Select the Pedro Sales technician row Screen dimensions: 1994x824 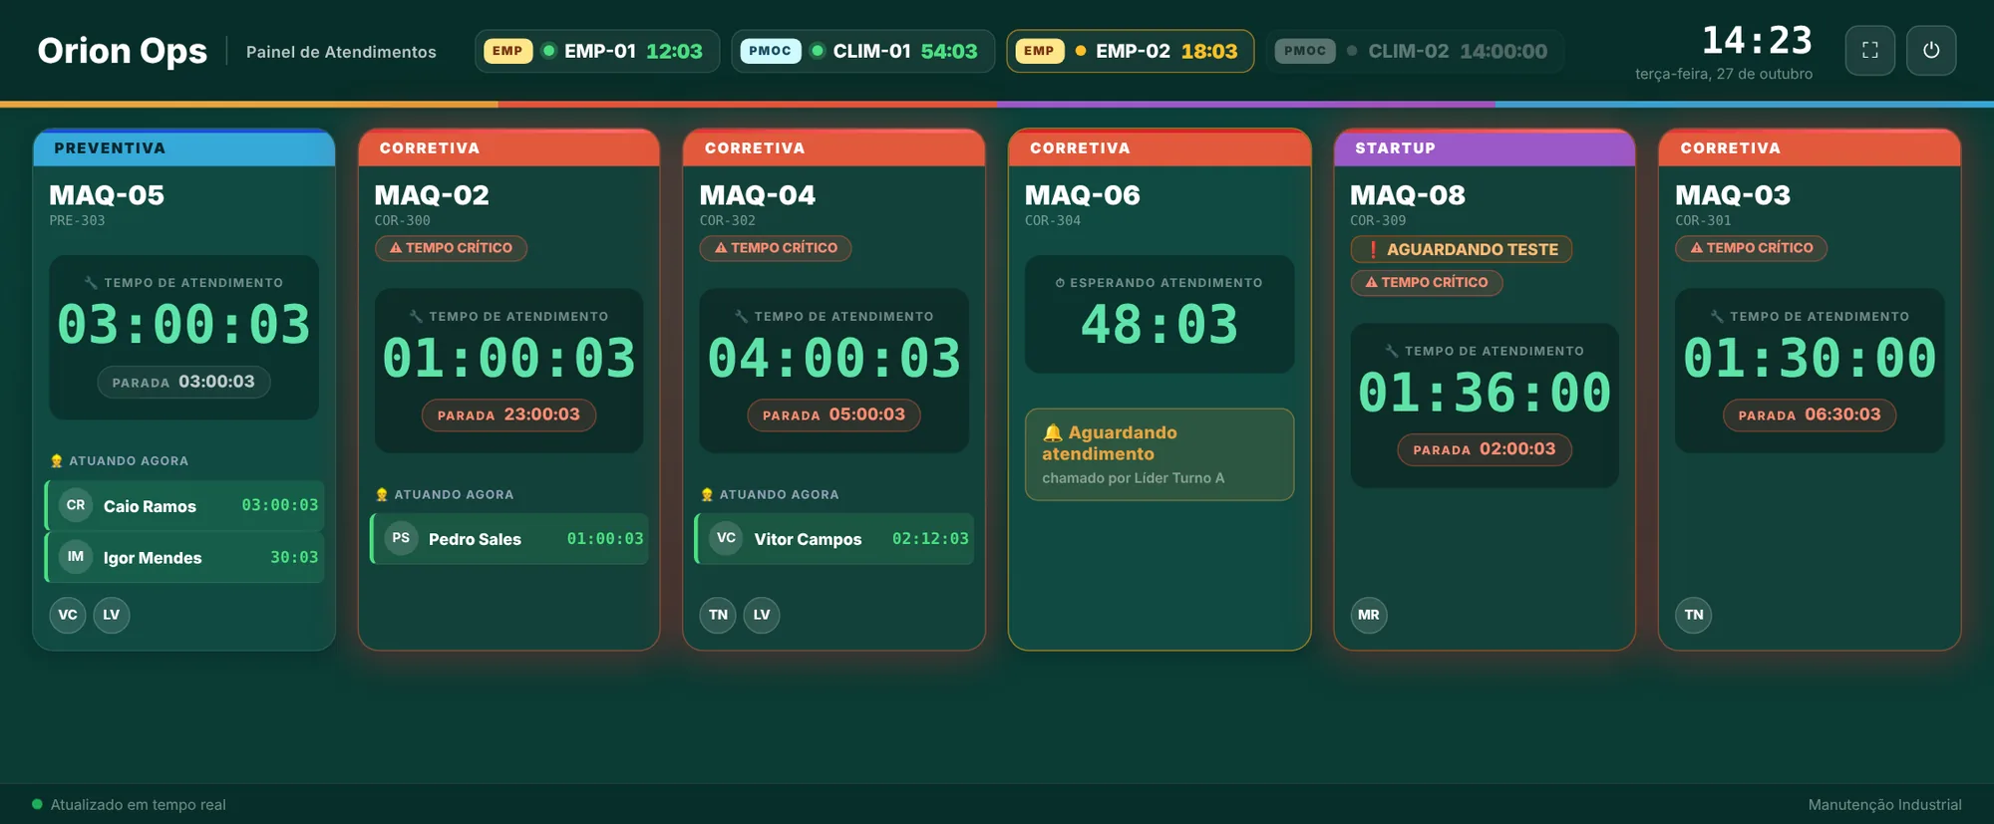coord(509,539)
